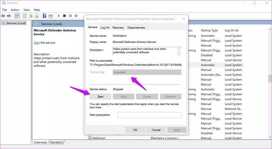Click the greyed Resume button in dialog

pos(171,97)
